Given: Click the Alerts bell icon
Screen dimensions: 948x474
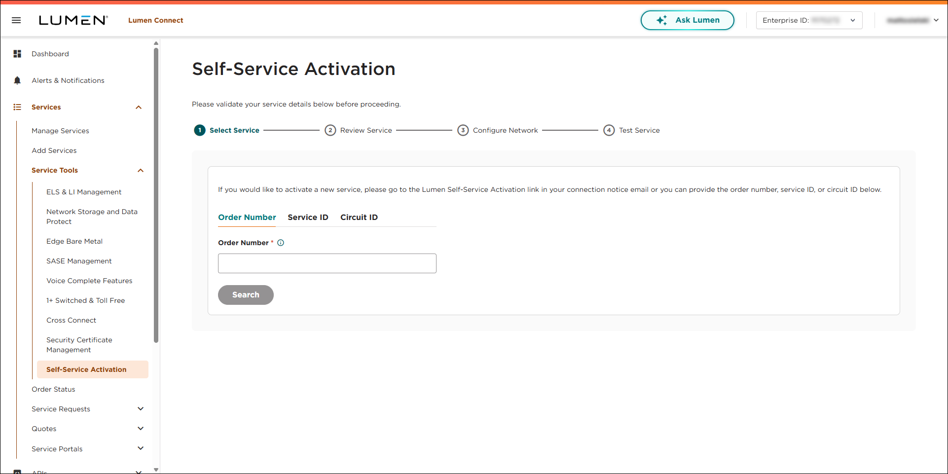Looking at the screenshot, I should 17,80.
